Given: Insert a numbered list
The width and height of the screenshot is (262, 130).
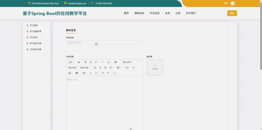Looking at the screenshot, I should point(100,68).
